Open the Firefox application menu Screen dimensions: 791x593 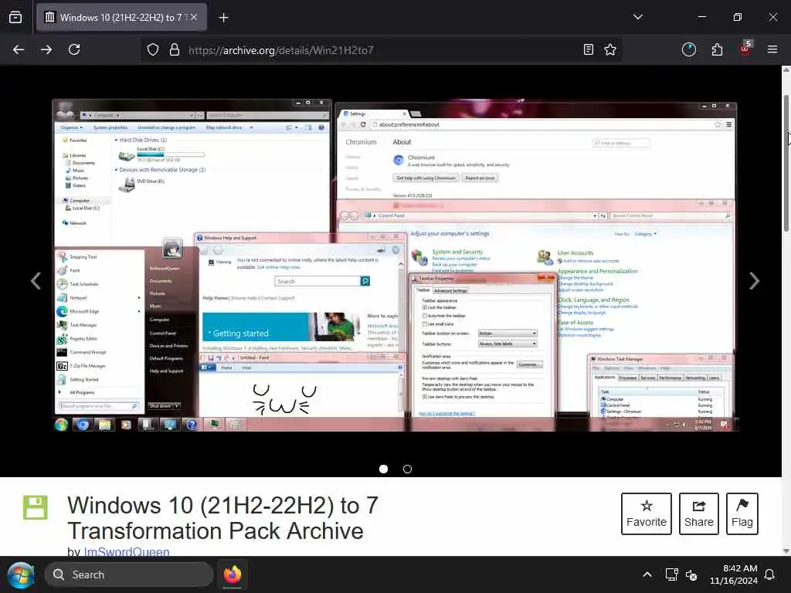(x=772, y=49)
